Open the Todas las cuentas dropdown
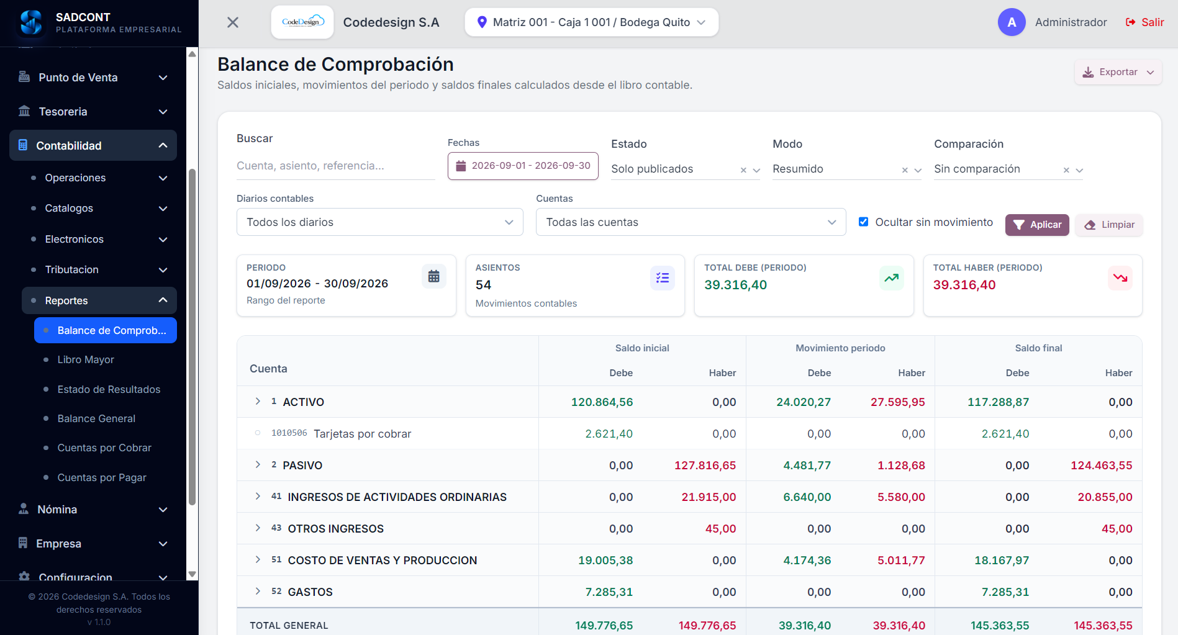 pyautogui.click(x=691, y=222)
